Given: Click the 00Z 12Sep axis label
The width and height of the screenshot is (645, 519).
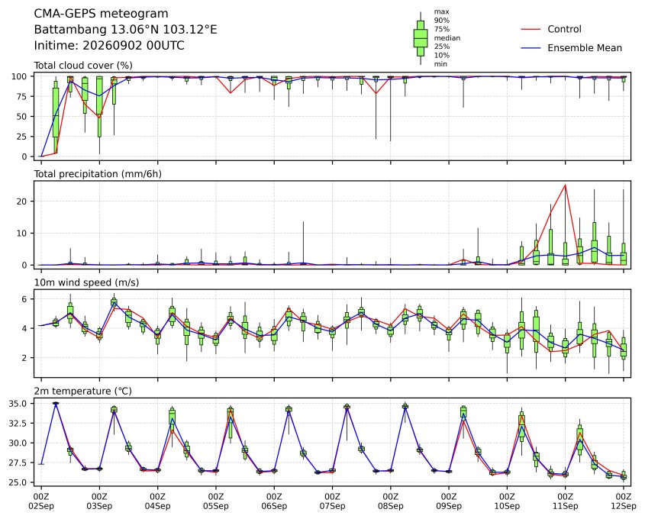Looking at the screenshot, I should coord(624,501).
